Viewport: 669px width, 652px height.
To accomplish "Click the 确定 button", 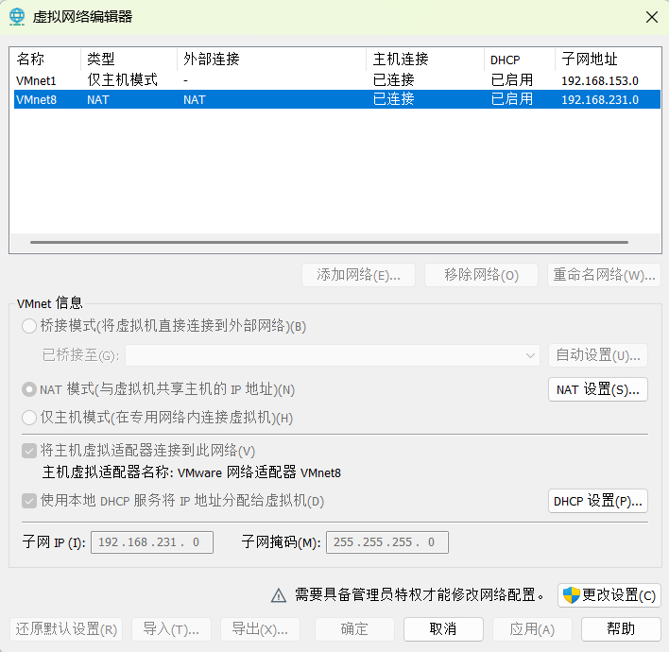I will pos(354,629).
